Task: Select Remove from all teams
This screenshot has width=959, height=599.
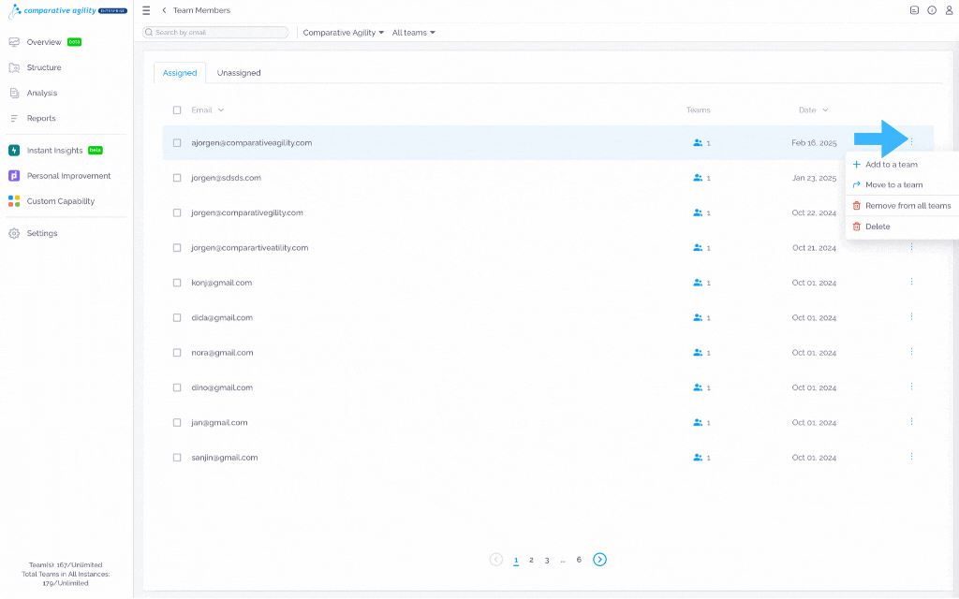Action: pos(902,206)
